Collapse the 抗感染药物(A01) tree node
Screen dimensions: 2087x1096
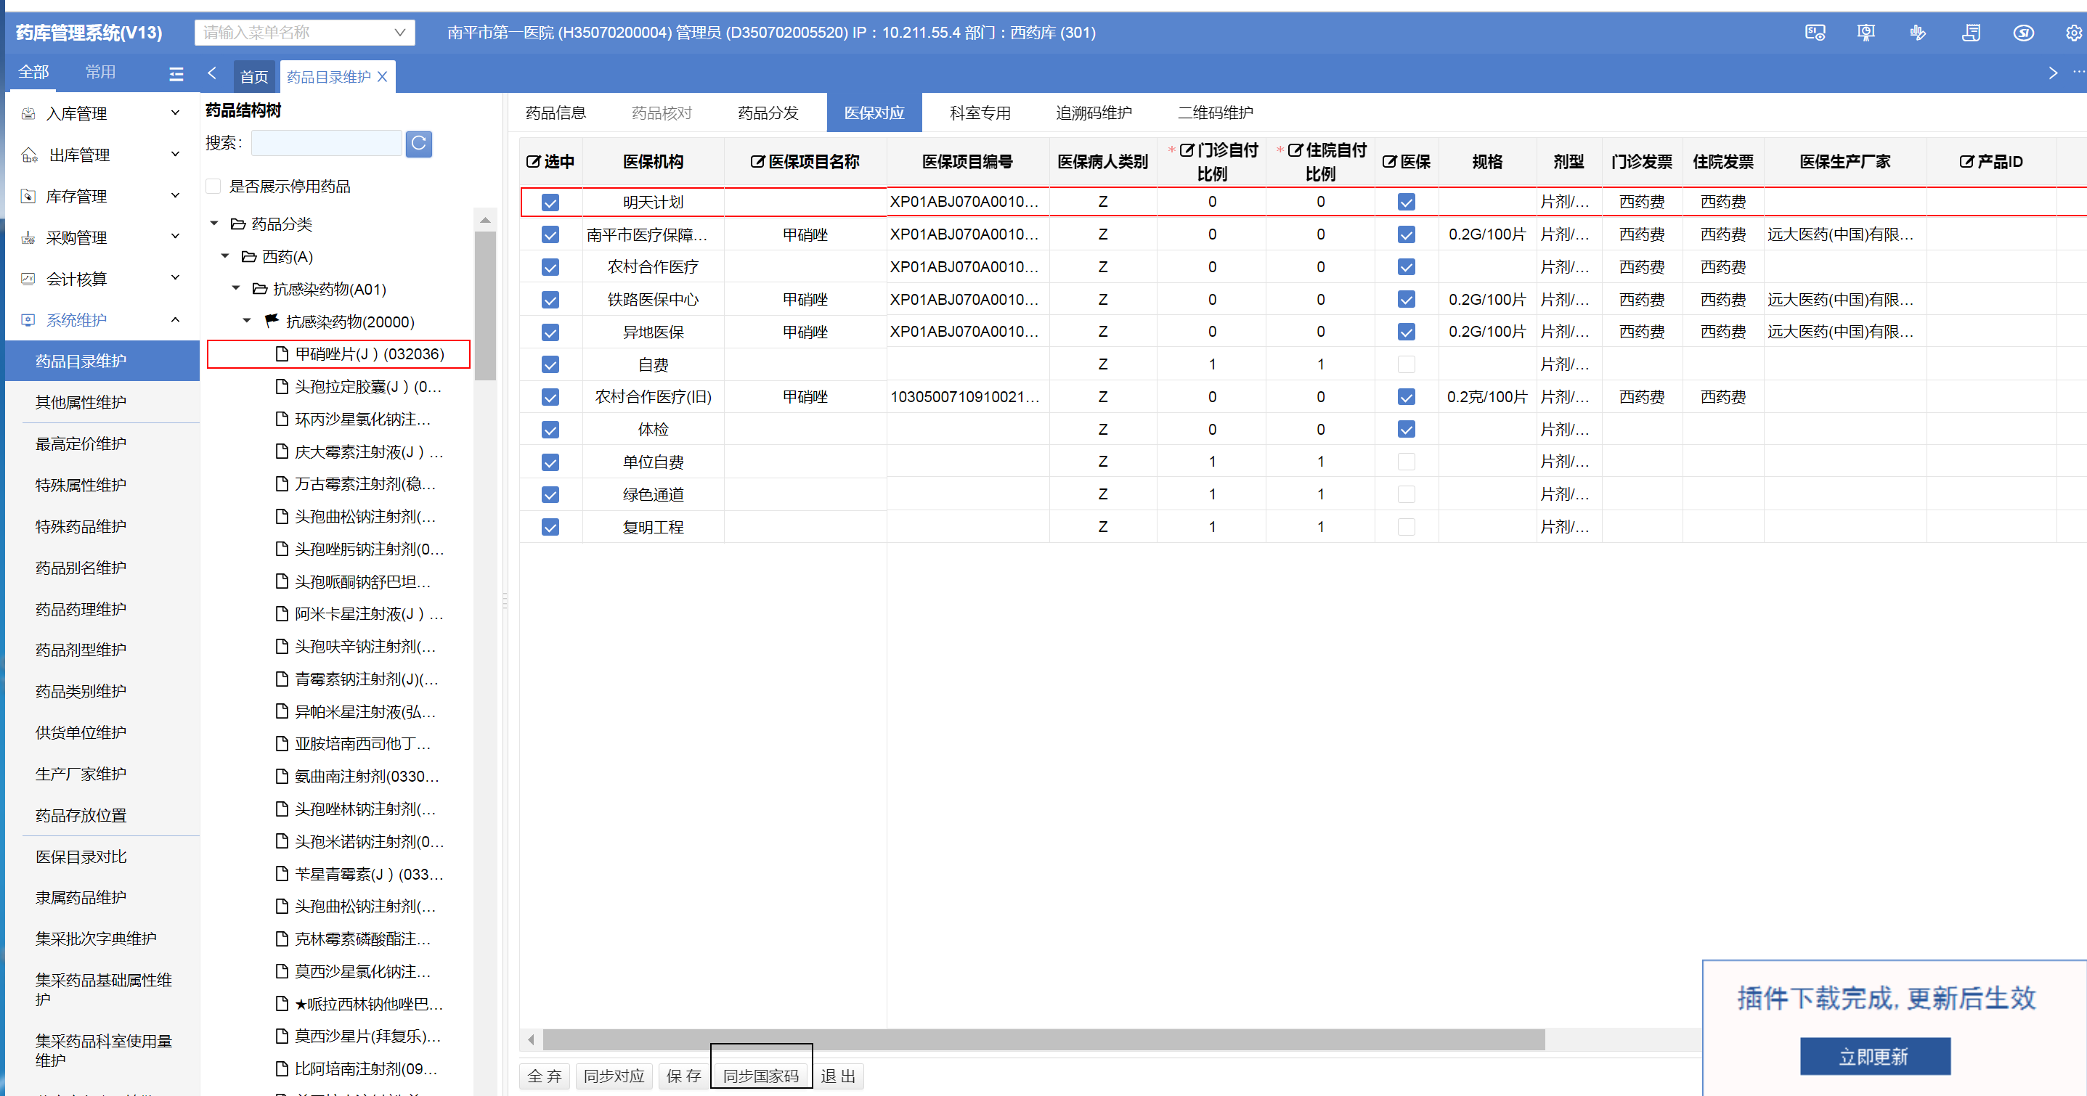pyautogui.click(x=237, y=288)
